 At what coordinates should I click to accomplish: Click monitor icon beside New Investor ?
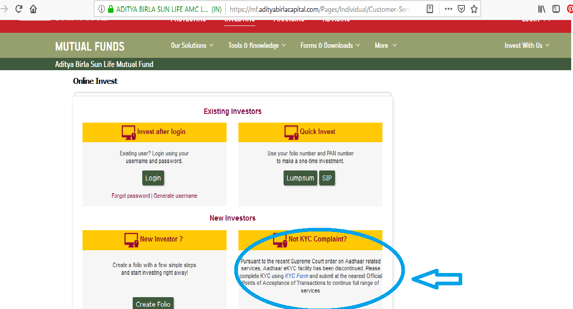click(x=132, y=240)
